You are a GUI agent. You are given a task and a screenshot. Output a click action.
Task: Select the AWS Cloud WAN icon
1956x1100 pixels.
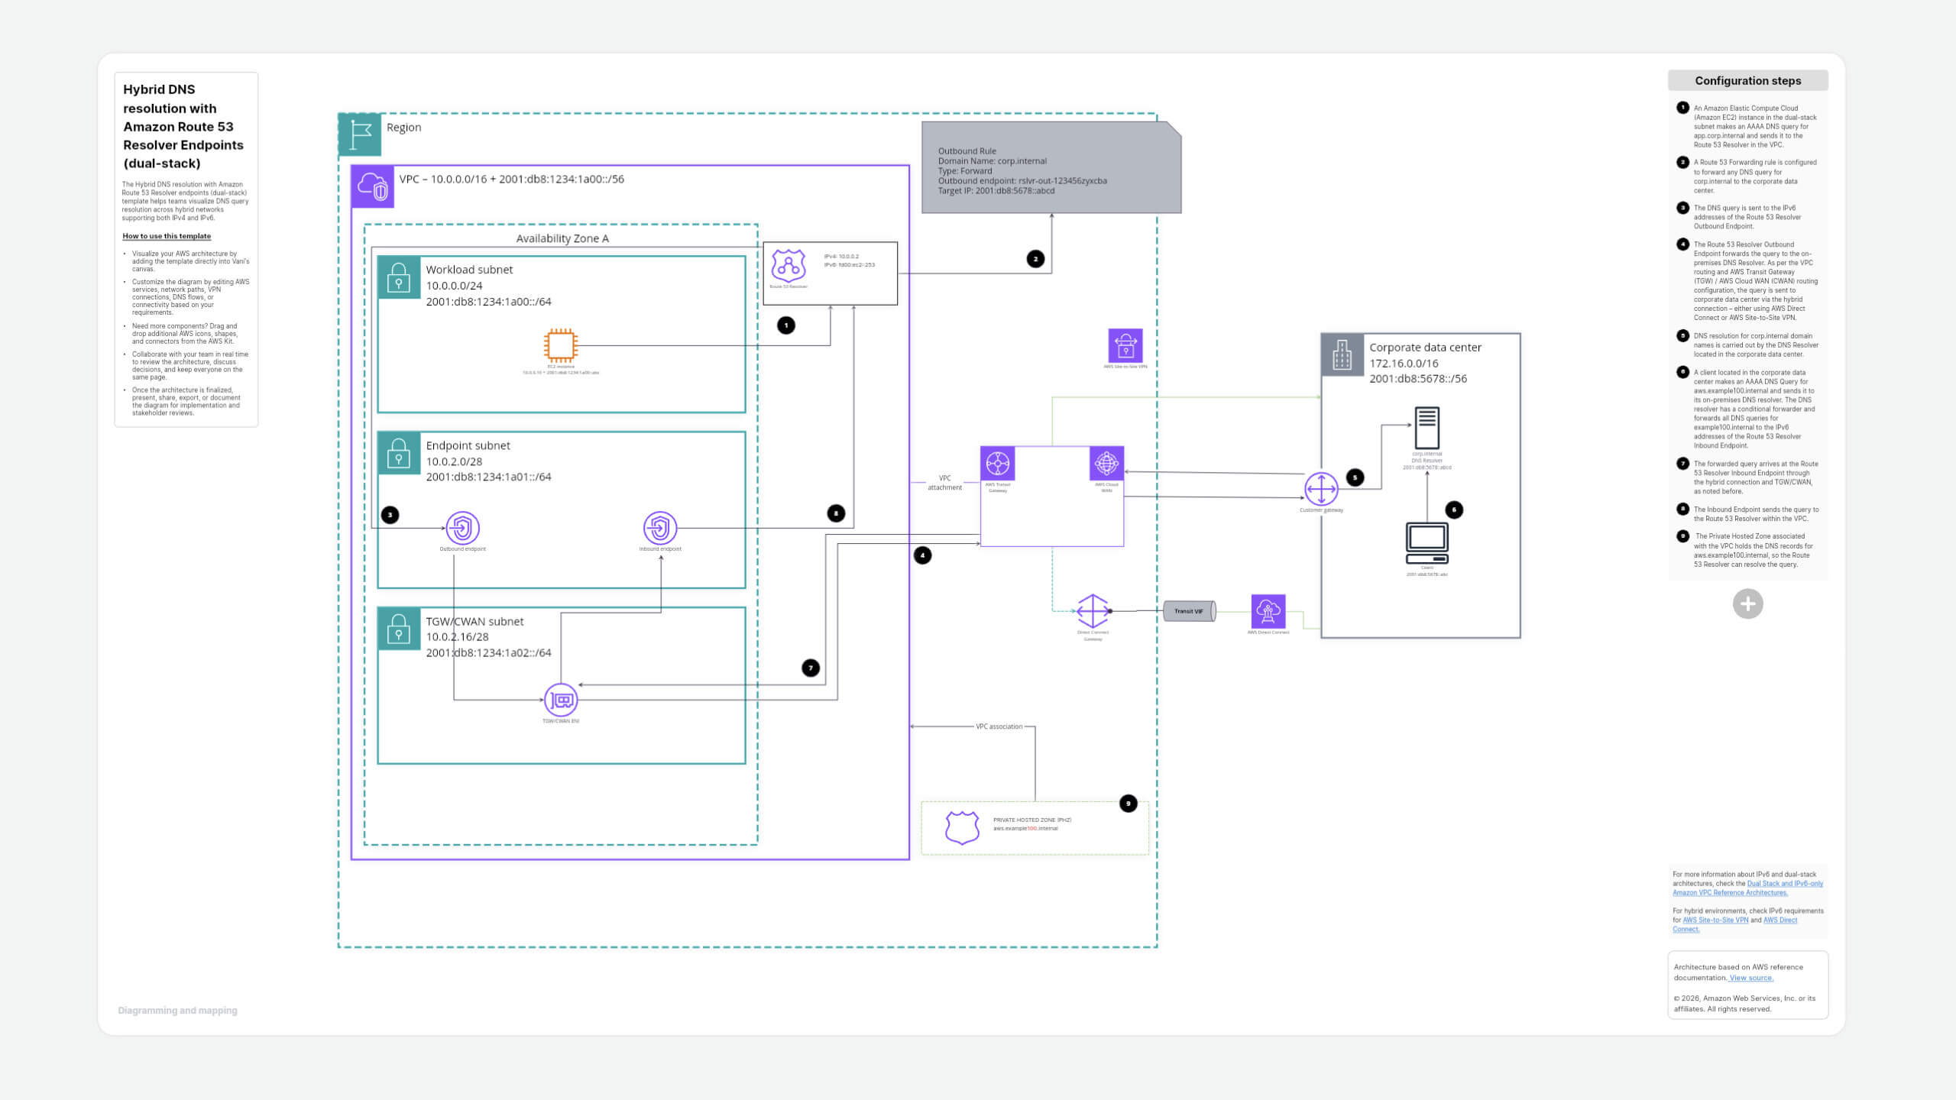pos(1106,464)
